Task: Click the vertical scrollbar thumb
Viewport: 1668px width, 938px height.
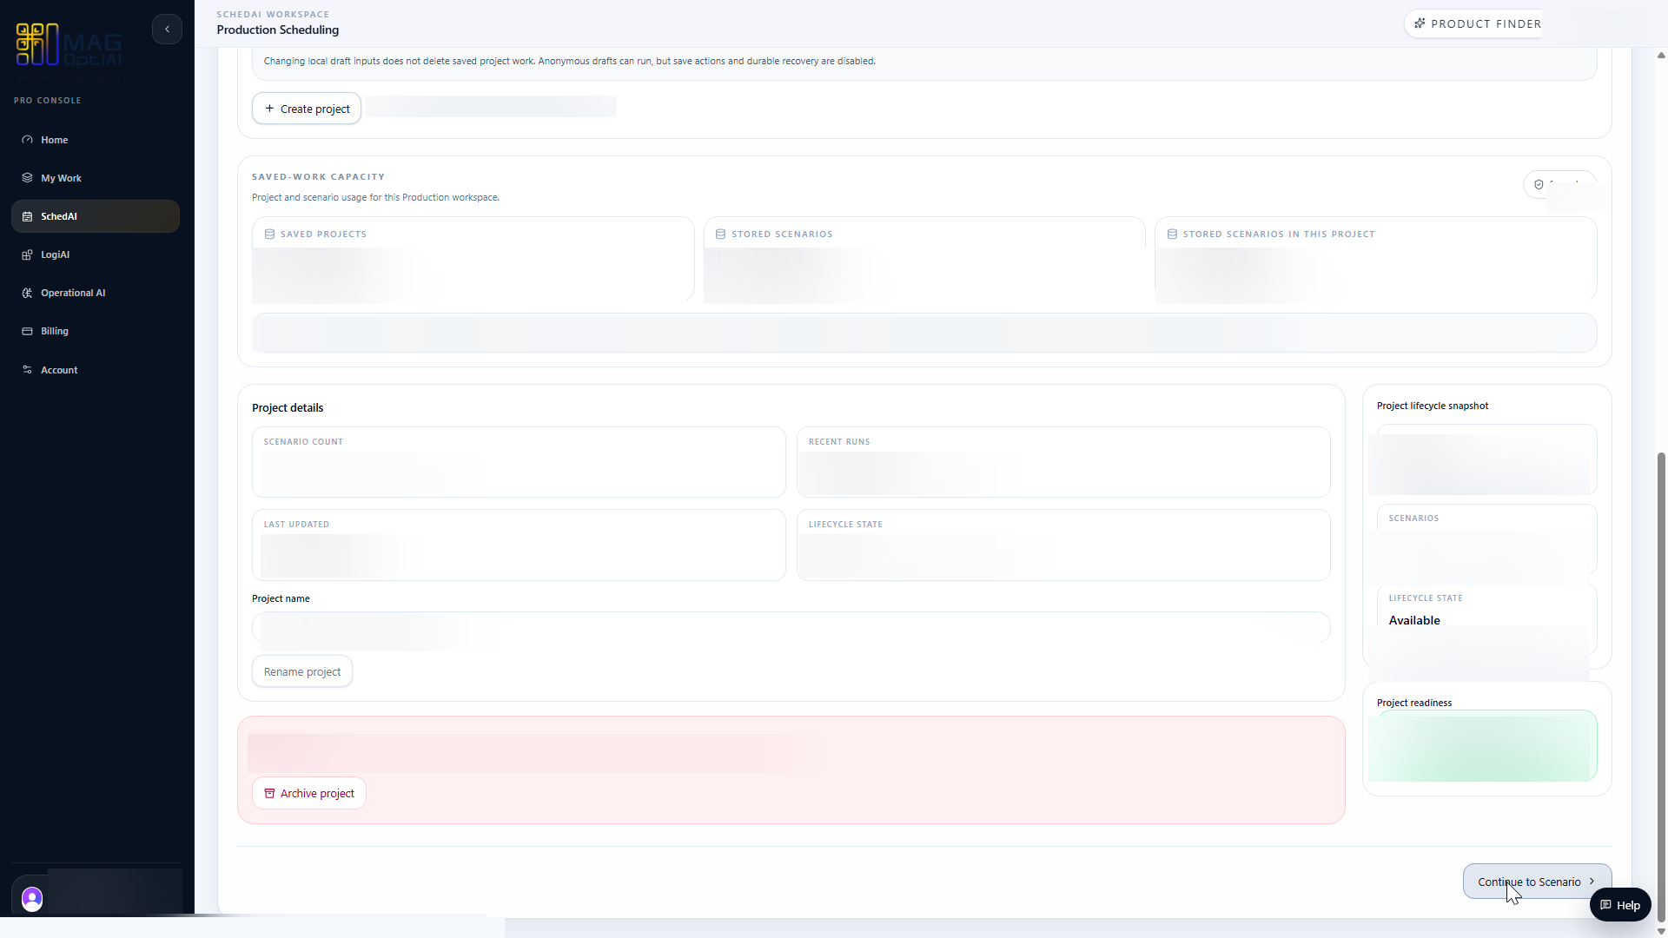Action: (x=1661, y=686)
